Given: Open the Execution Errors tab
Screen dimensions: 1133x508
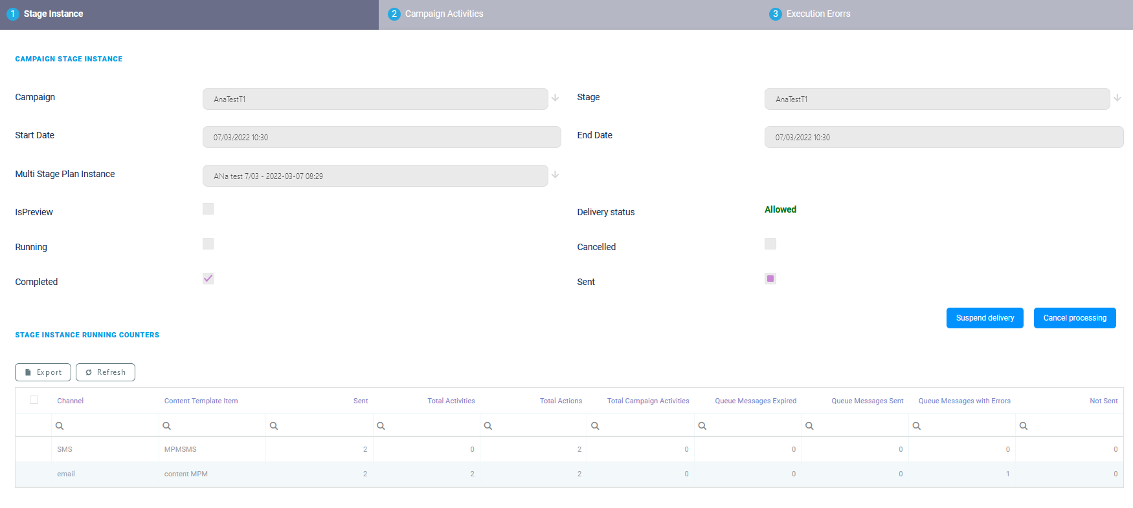Looking at the screenshot, I should 818,14.
